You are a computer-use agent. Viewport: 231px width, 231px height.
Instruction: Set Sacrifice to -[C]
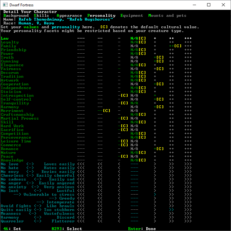[123, 130]
